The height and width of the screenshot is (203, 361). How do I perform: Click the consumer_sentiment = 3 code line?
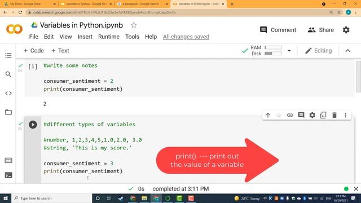pos(78,163)
